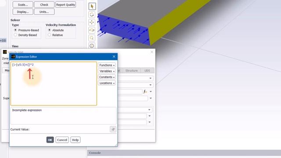Click the Check button
Viewport: 281px width, 158px height.
[44, 5]
